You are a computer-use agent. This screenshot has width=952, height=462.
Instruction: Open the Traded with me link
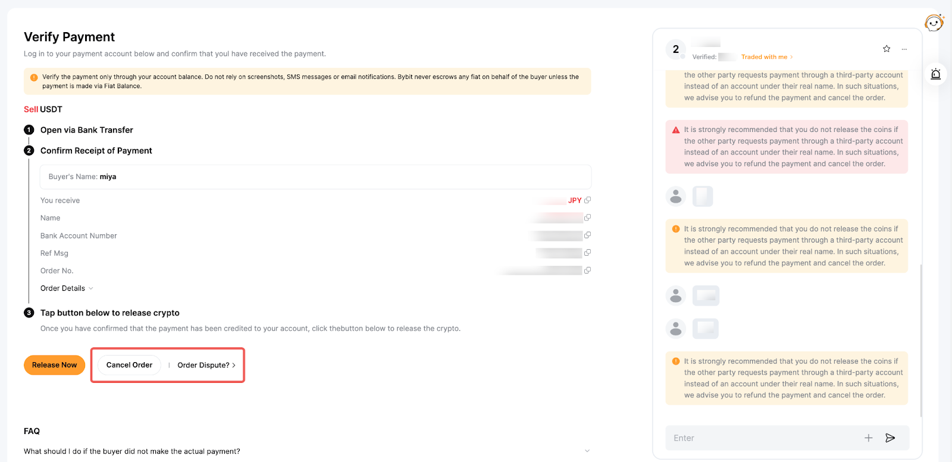766,57
